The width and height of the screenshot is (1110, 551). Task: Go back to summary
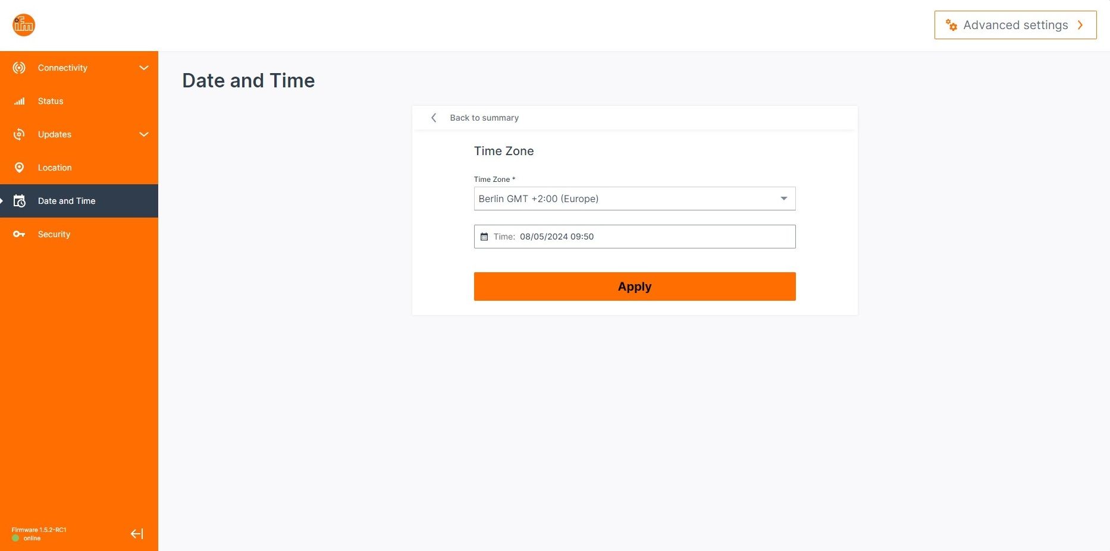tap(484, 118)
